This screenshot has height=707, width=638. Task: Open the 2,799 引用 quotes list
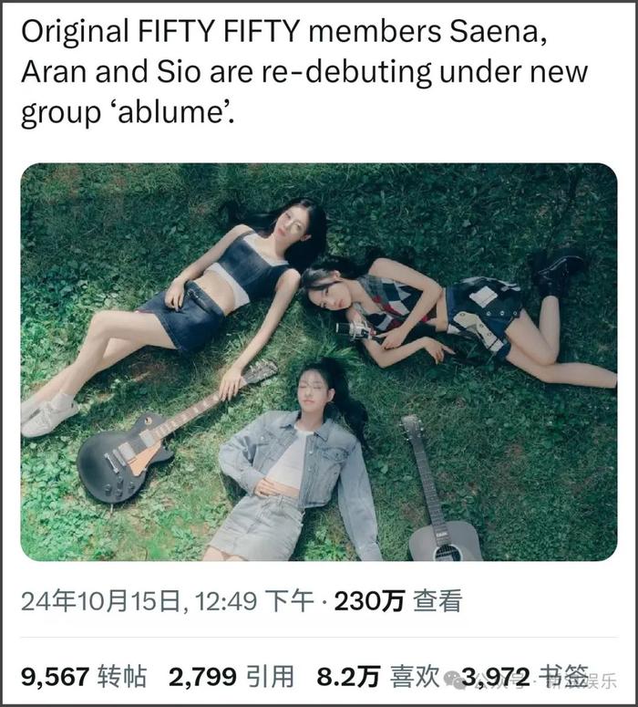(232, 677)
